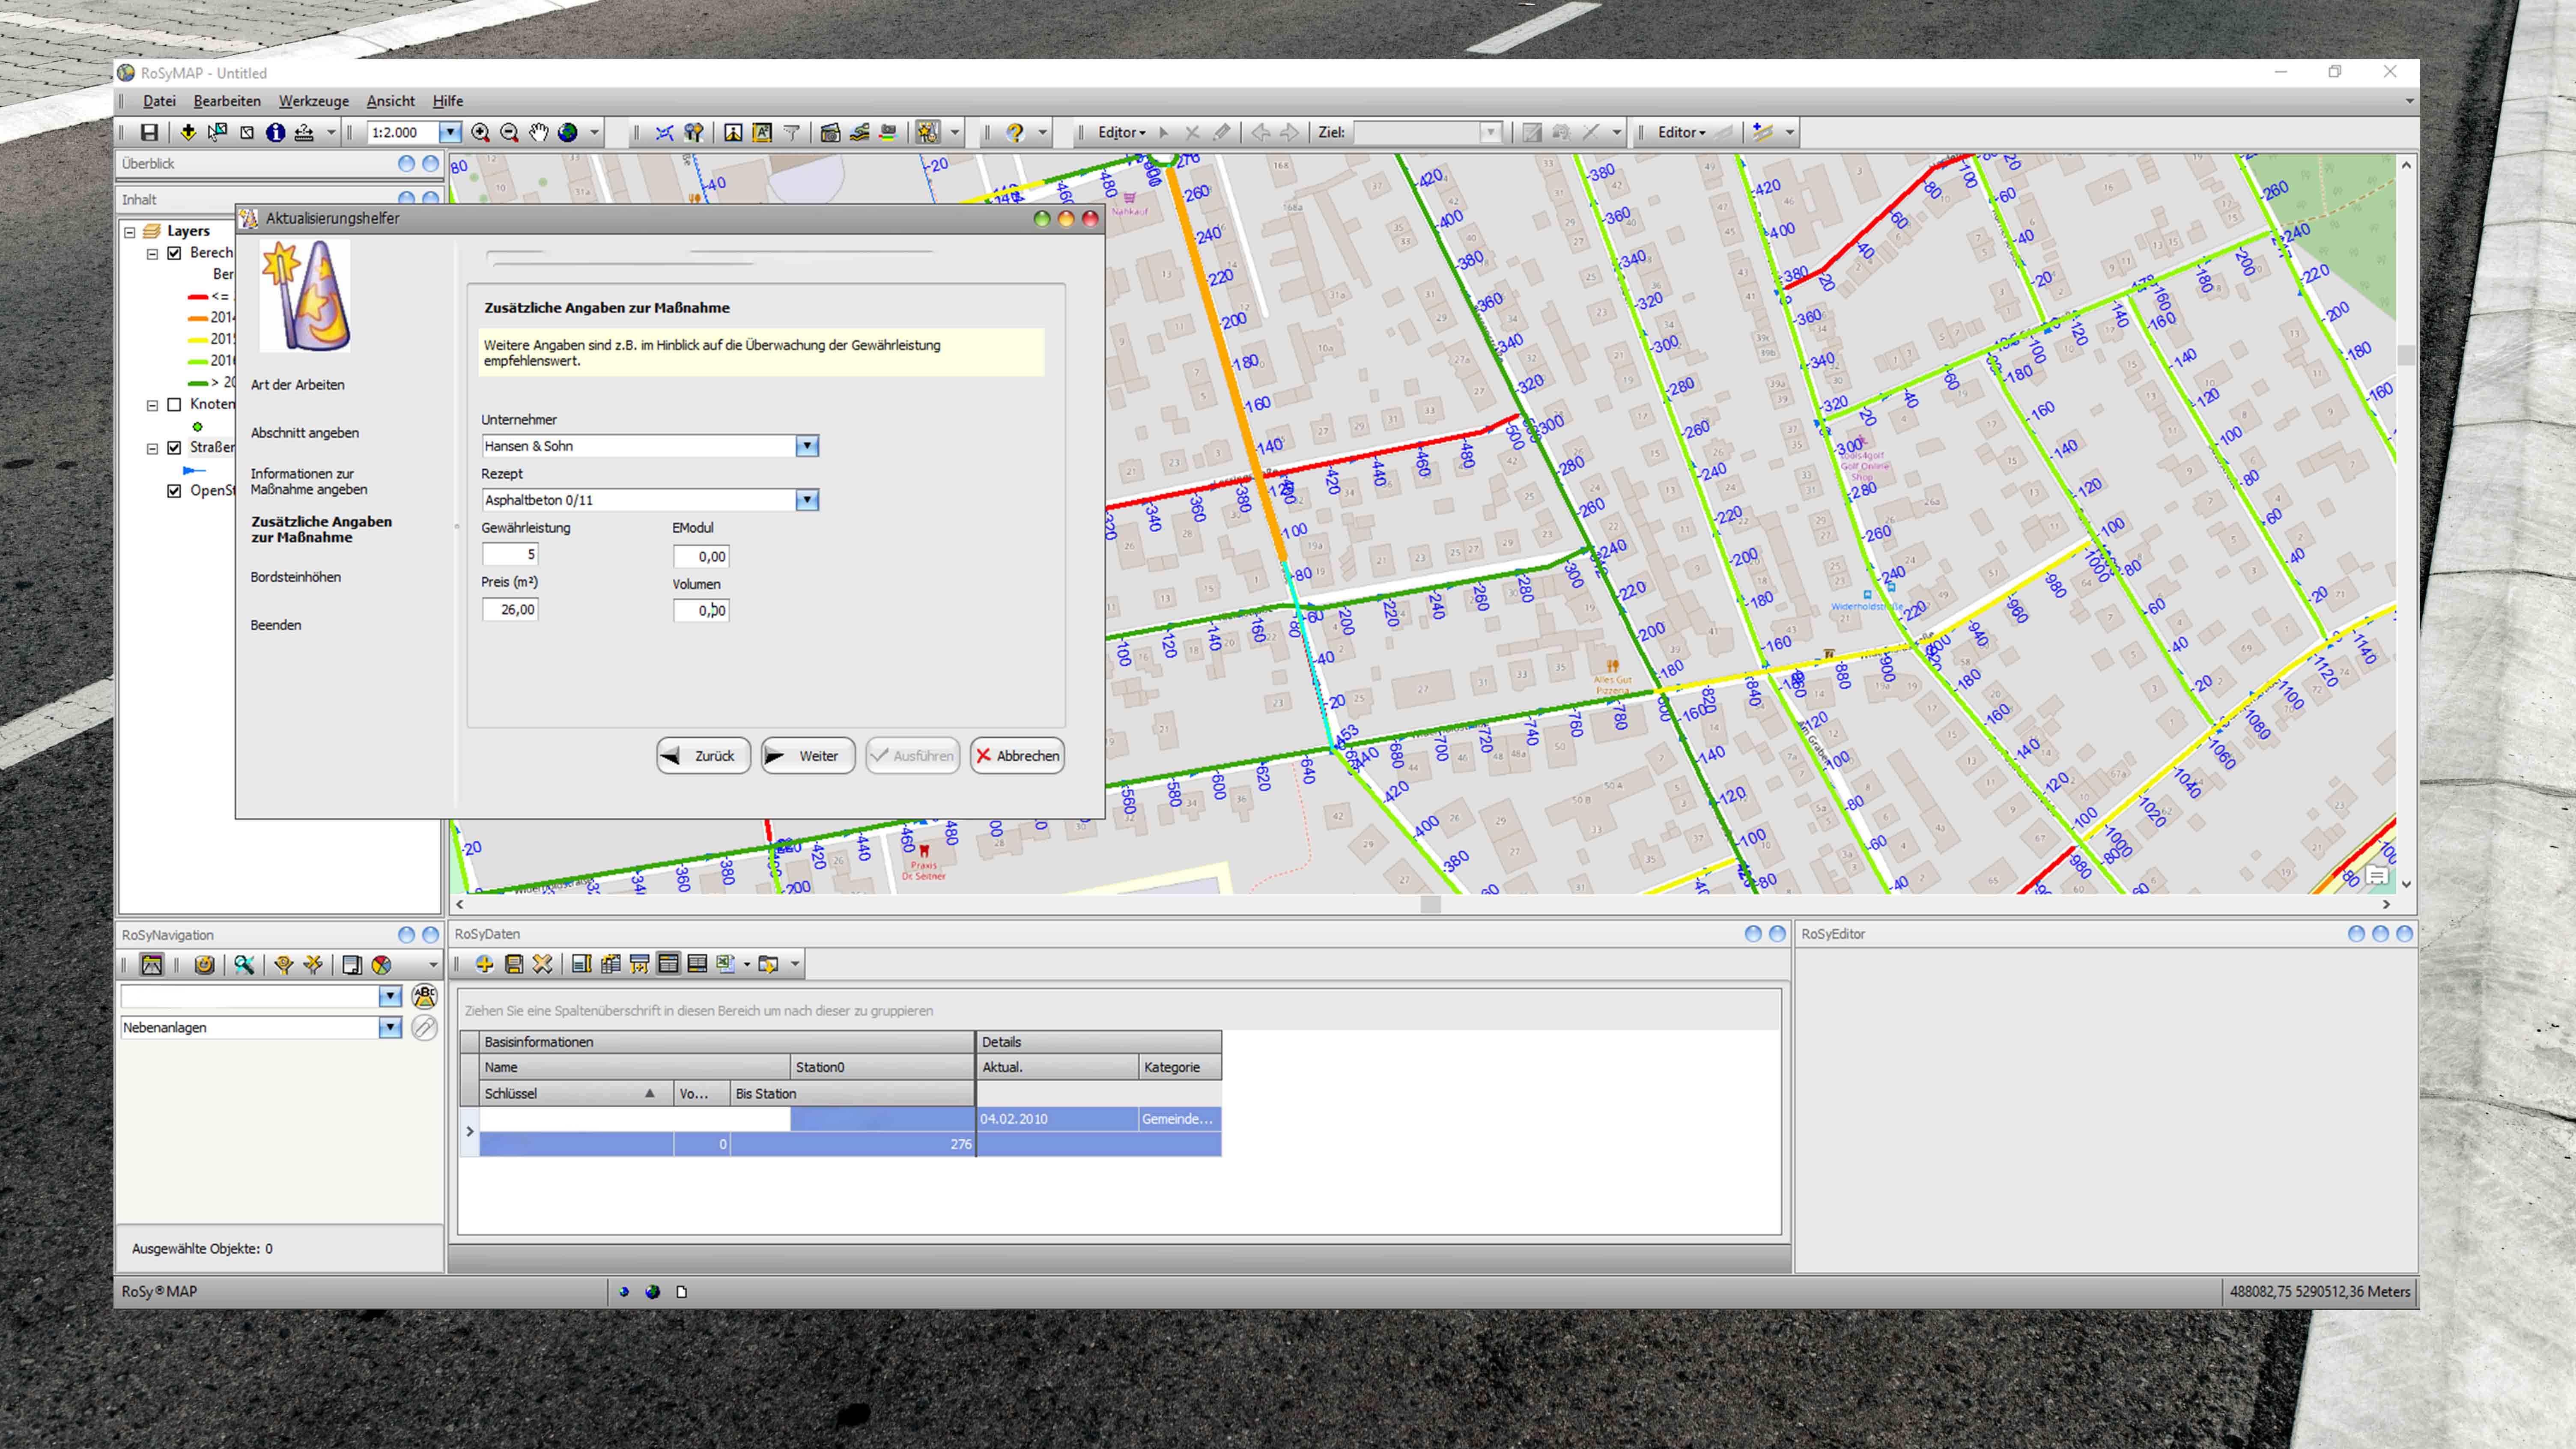The height and width of the screenshot is (1449, 2576).
Task: Click the Weiter button
Action: [807, 756]
